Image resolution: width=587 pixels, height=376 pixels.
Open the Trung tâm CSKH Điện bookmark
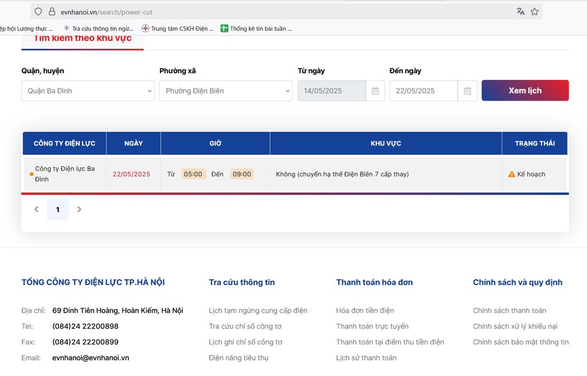(178, 29)
